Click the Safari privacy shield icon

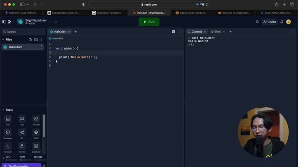click(x=84, y=4)
